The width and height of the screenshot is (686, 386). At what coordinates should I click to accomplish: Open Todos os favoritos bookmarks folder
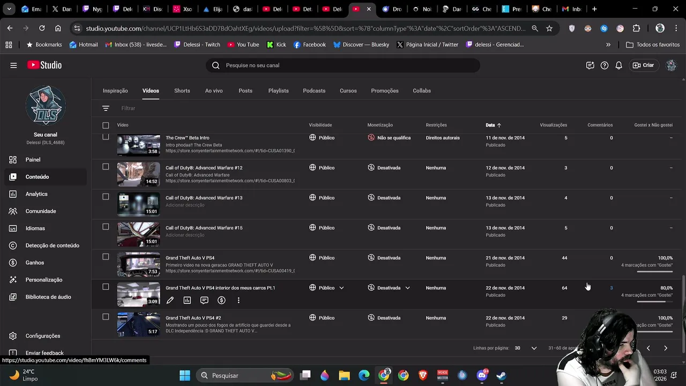[653, 44]
